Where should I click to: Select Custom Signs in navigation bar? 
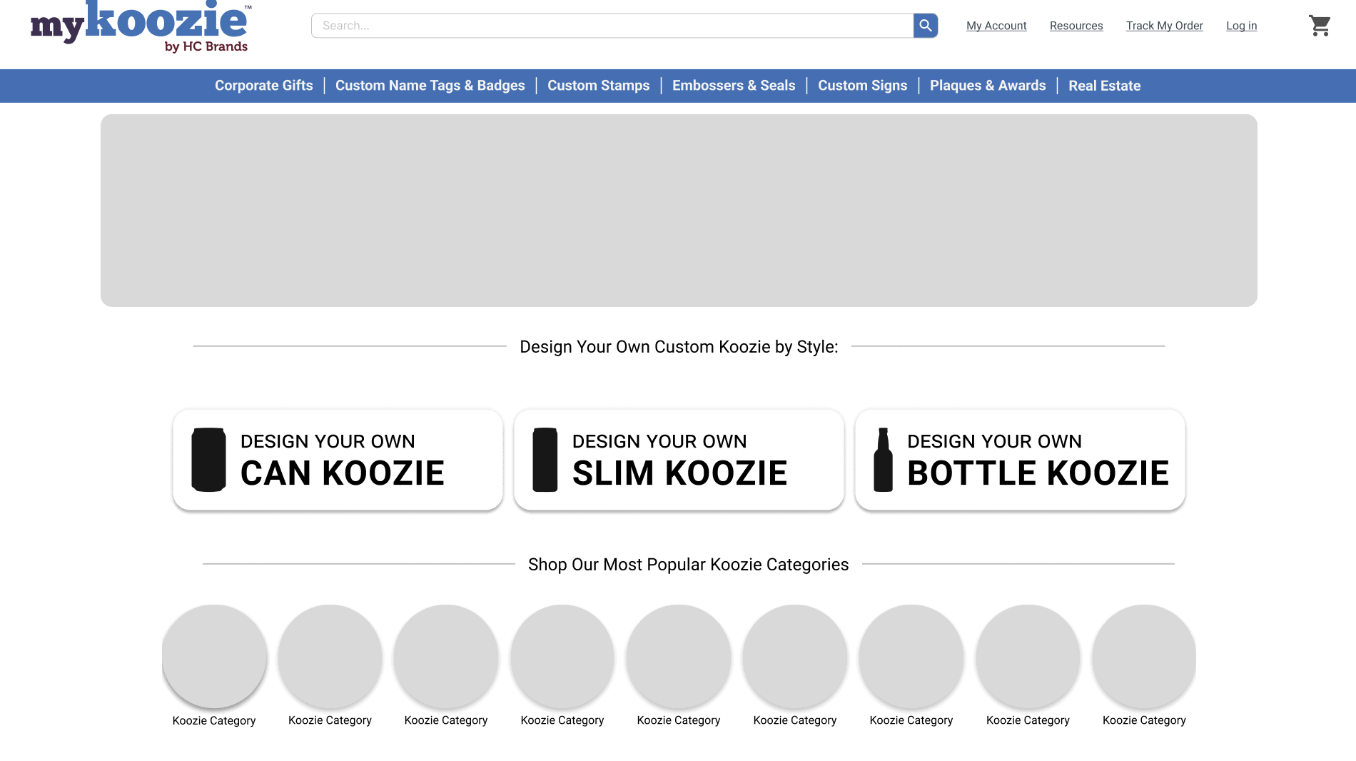click(x=862, y=86)
